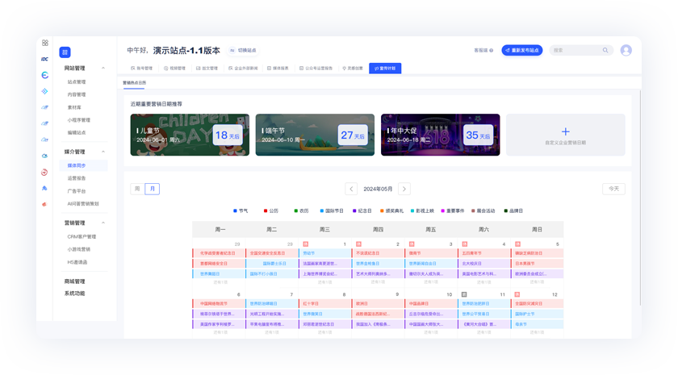Image resolution: width=678 pixels, height=375 pixels.
Task: Go to next month with right arrow
Action: tap(404, 189)
